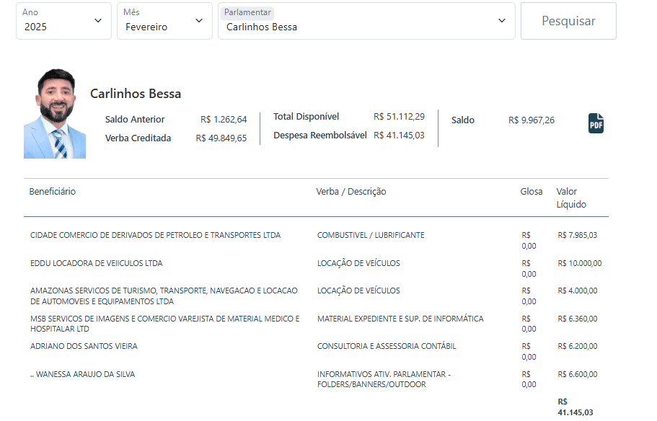The image size is (657, 421).
Task: Select the Beneficiário column header
Action: [53, 192]
